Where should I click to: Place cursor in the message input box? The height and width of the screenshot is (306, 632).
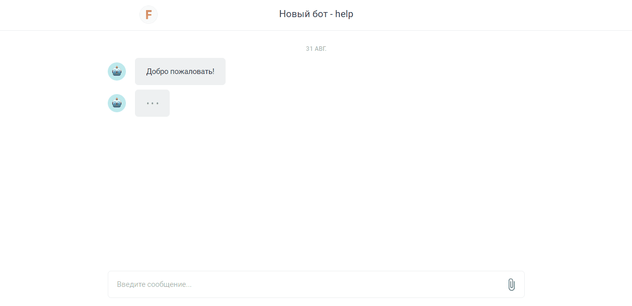[316, 284]
